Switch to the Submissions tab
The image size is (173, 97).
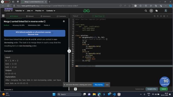[x=45, y=16]
